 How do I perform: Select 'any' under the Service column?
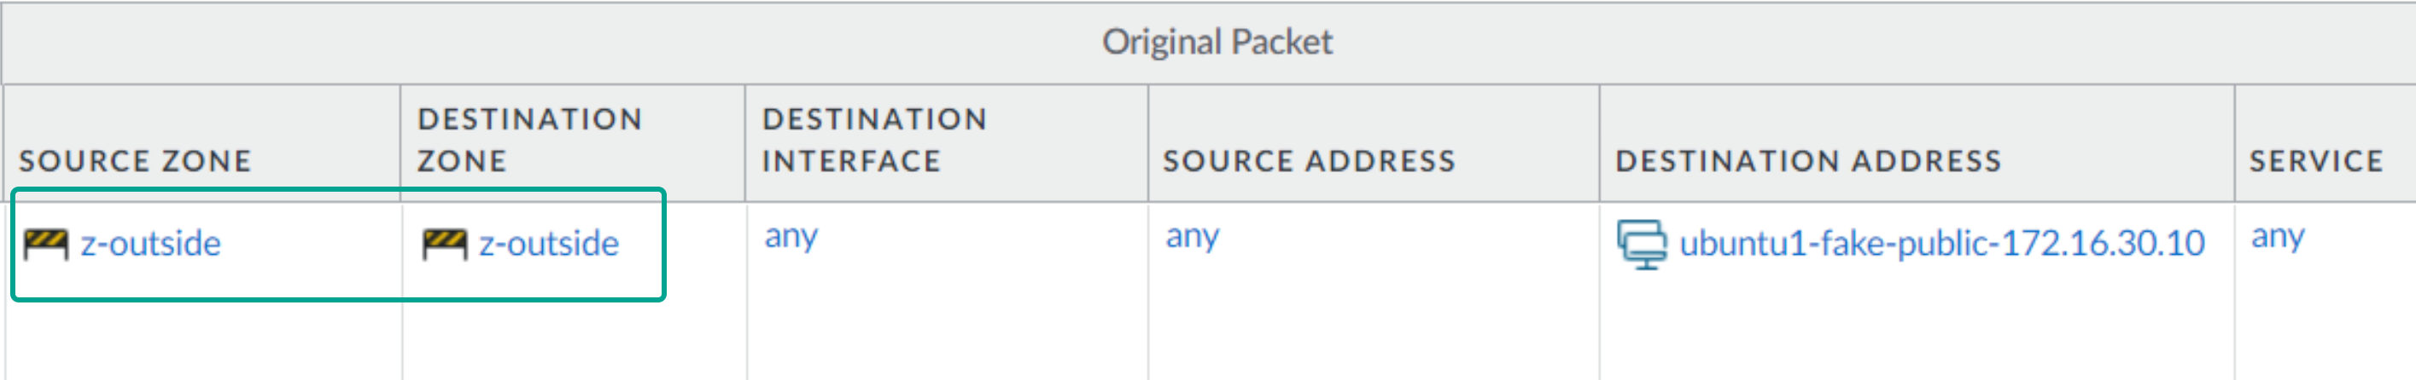[x=2277, y=237]
